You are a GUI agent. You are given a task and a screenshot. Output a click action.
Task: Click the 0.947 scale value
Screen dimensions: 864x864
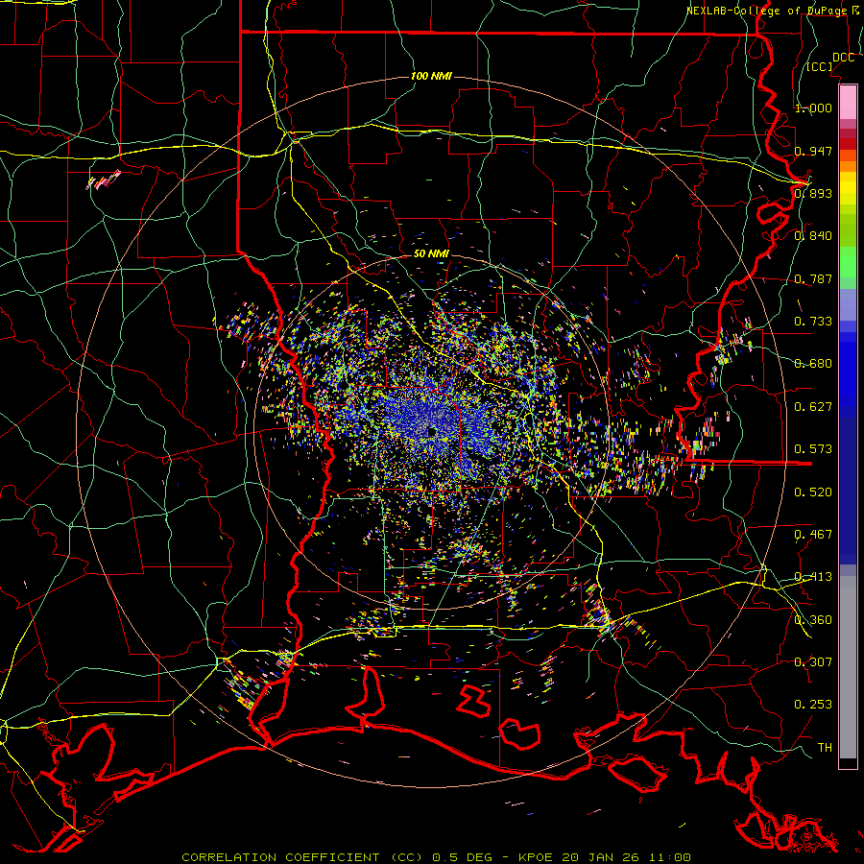tap(813, 151)
